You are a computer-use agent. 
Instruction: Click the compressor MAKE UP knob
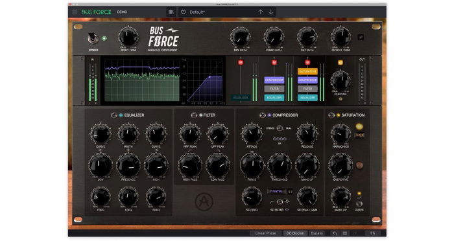point(307,165)
